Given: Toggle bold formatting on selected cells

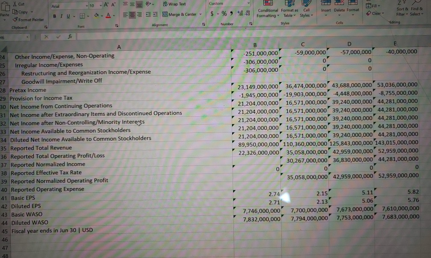Looking at the screenshot, I should click(x=54, y=15).
